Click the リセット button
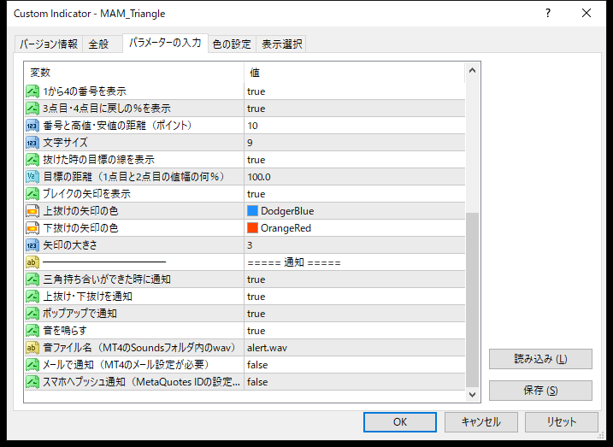Viewport: 613px width, 447px height. coord(562,422)
